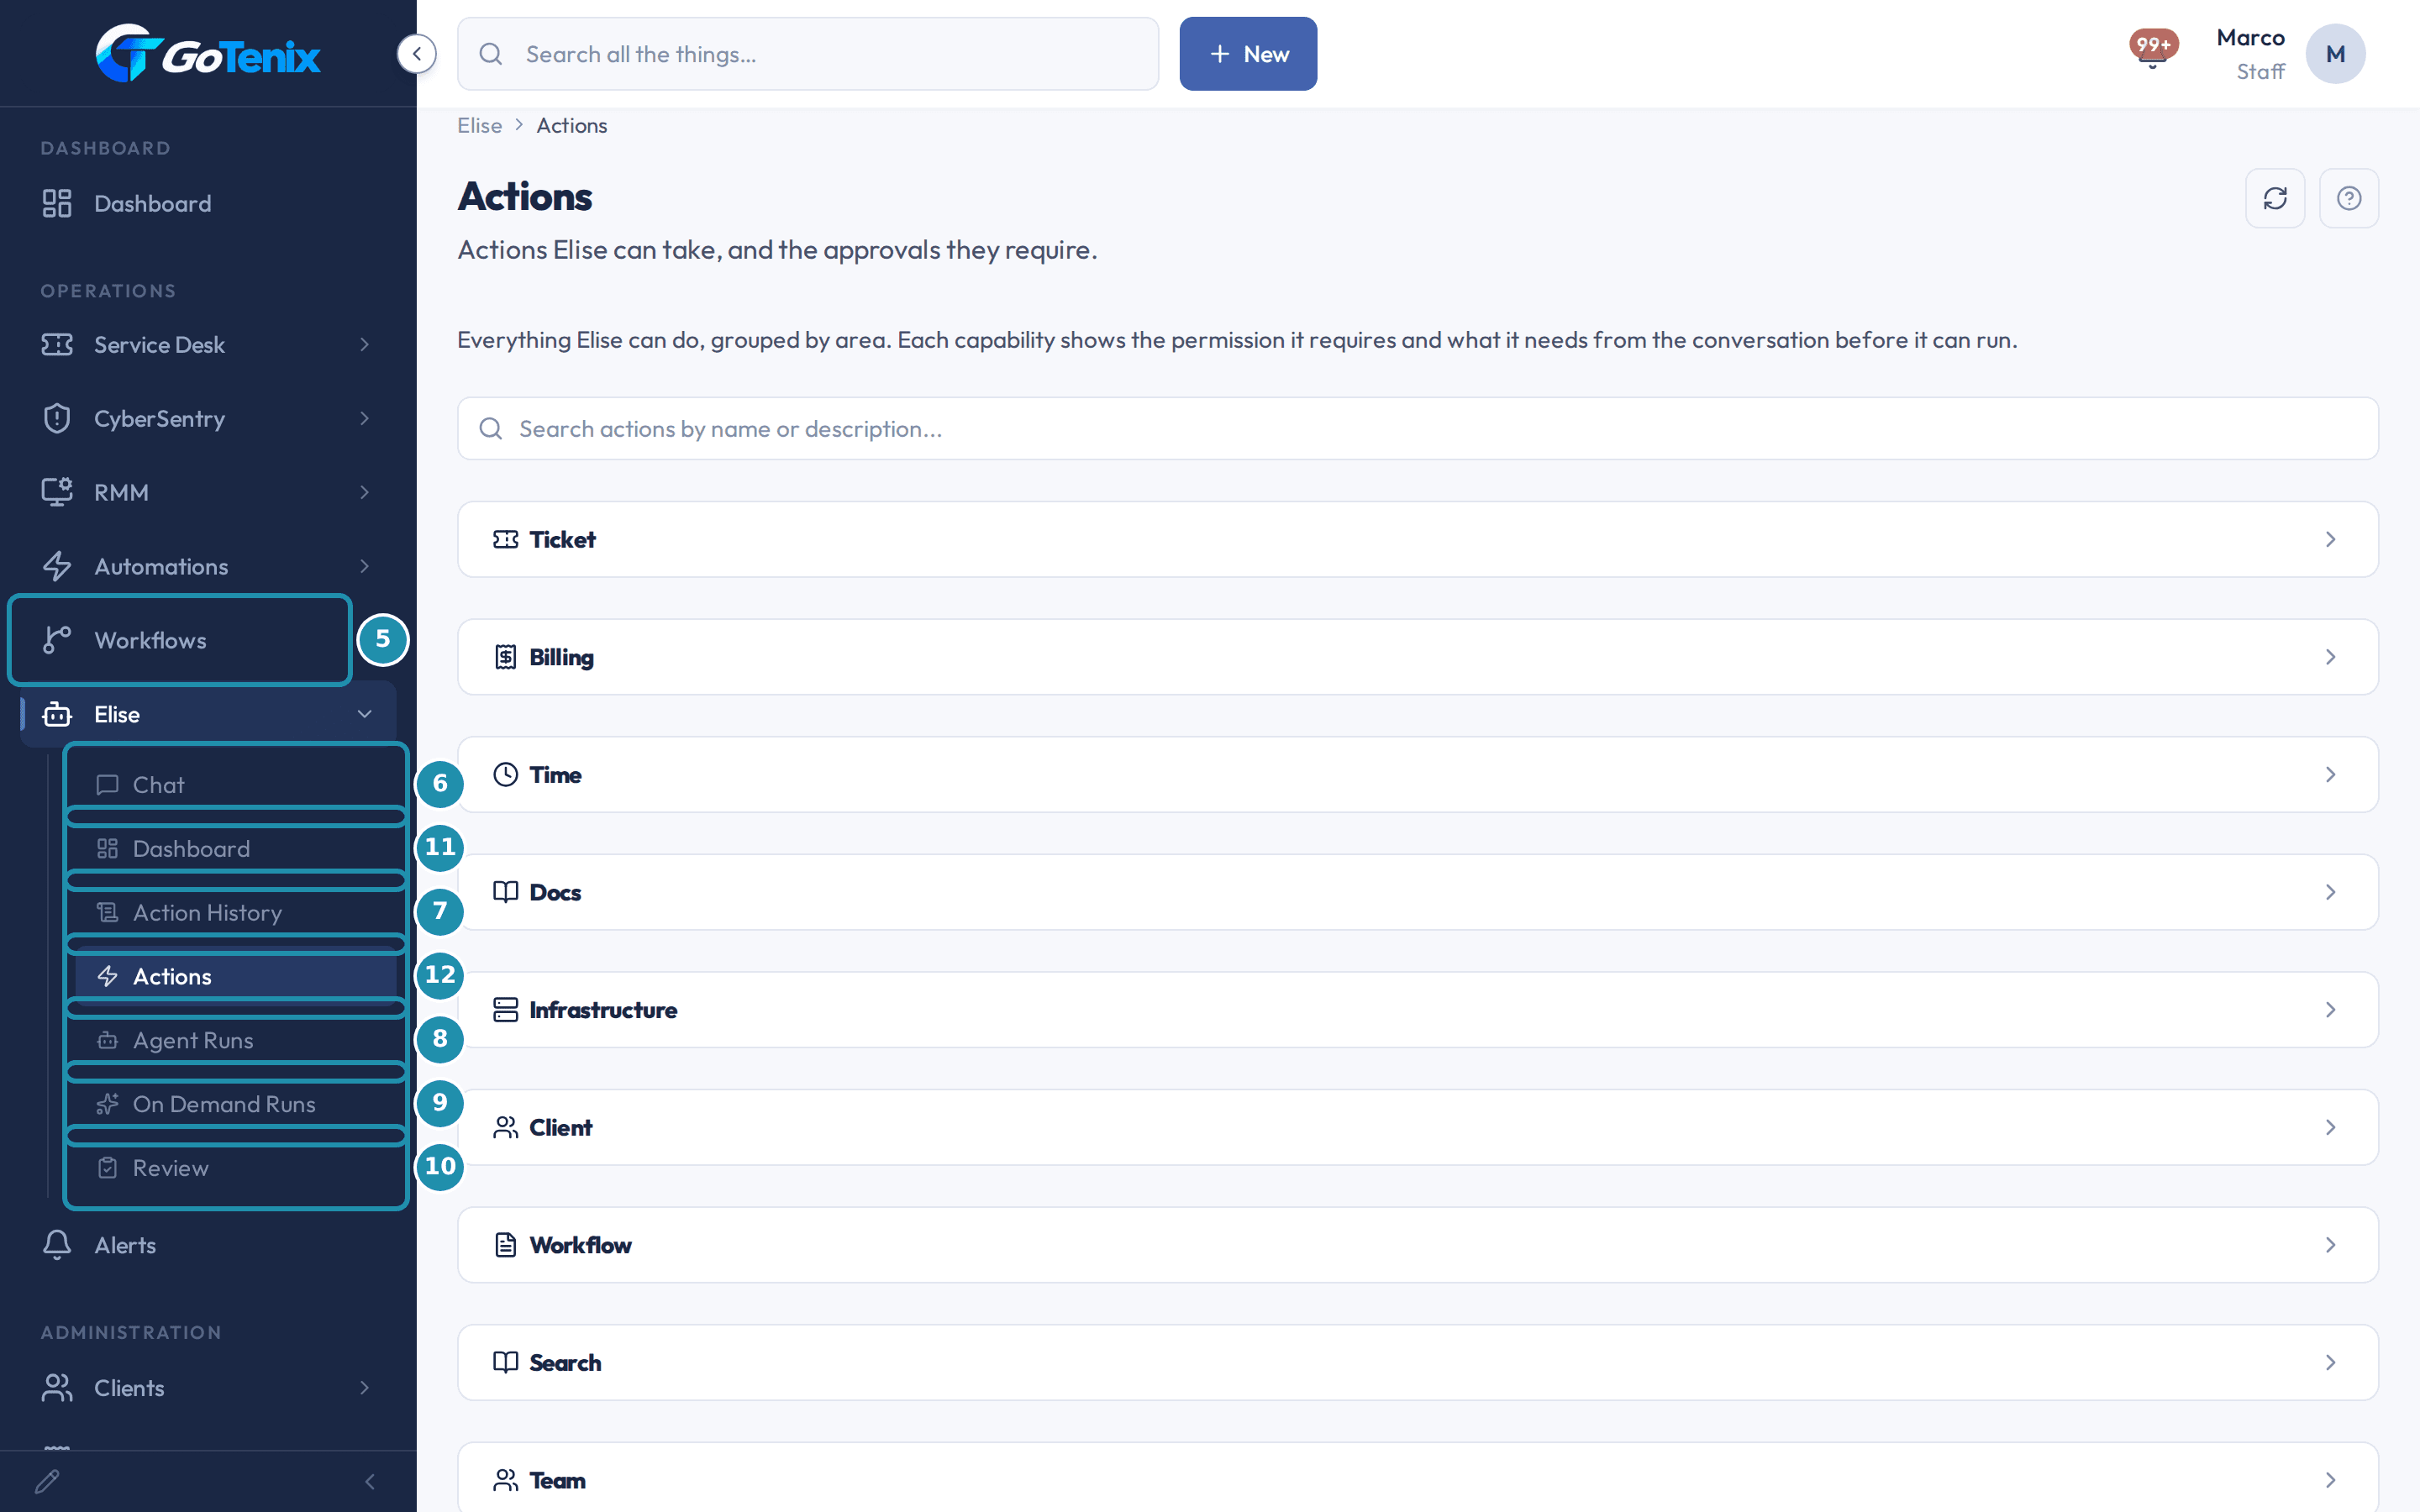
Task: Open Review under Elise
Action: tap(236, 1168)
